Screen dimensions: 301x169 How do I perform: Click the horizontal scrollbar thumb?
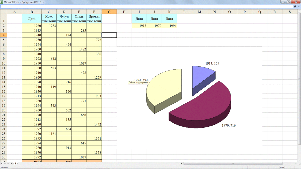pyautogui.click(x=233, y=163)
